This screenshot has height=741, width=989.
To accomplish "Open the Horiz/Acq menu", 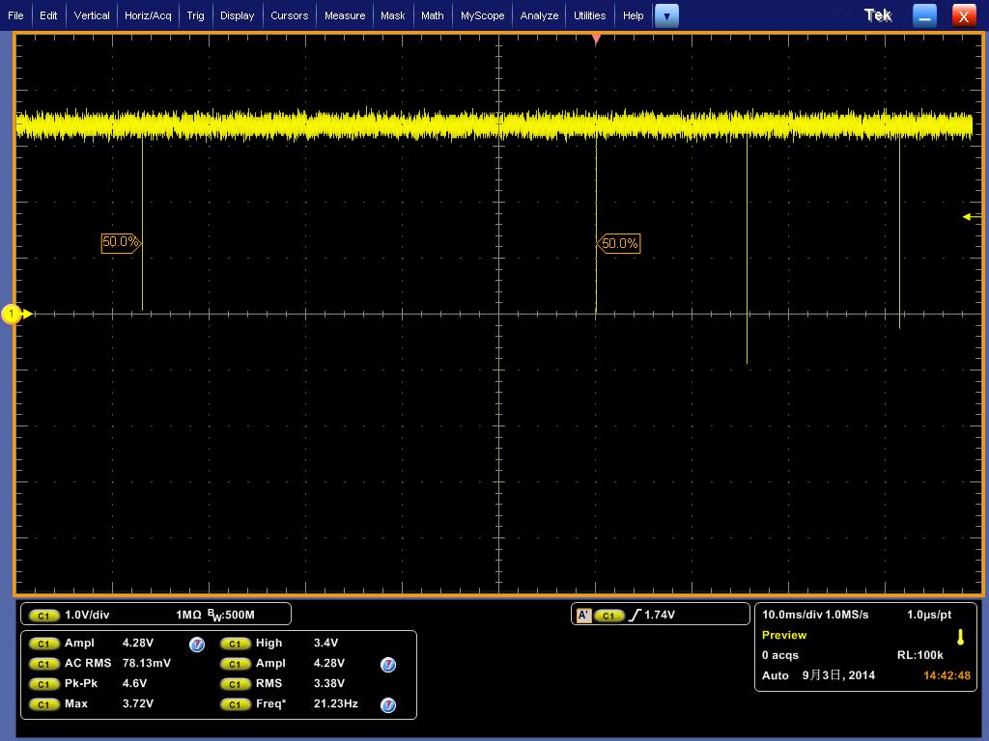I will 148,15.
